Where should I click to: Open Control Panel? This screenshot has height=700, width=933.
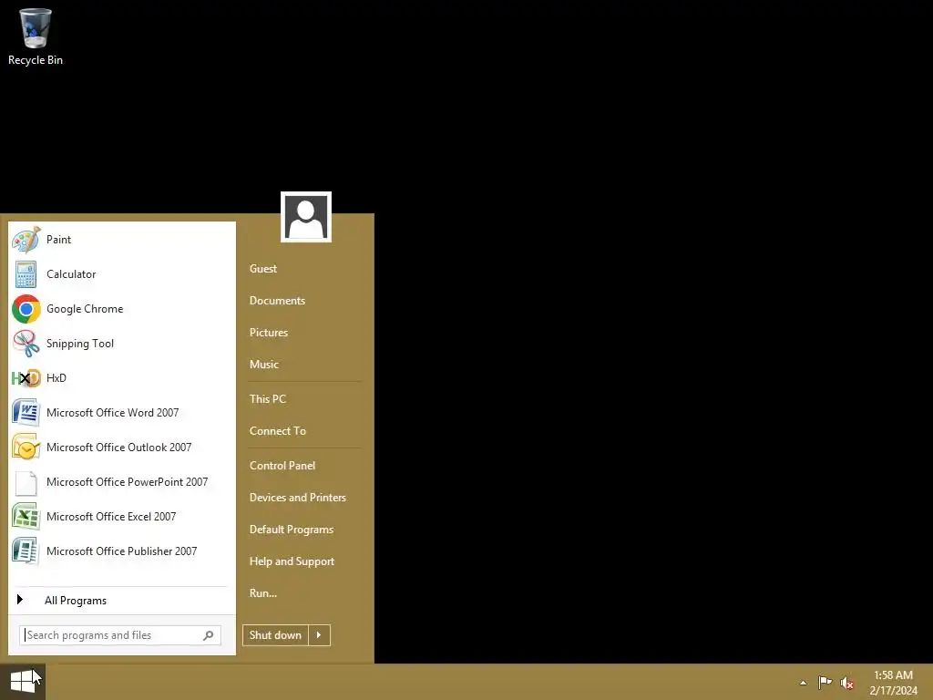282,466
